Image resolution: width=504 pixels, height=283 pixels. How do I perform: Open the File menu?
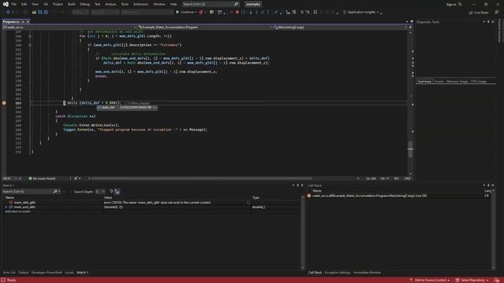[14, 4]
